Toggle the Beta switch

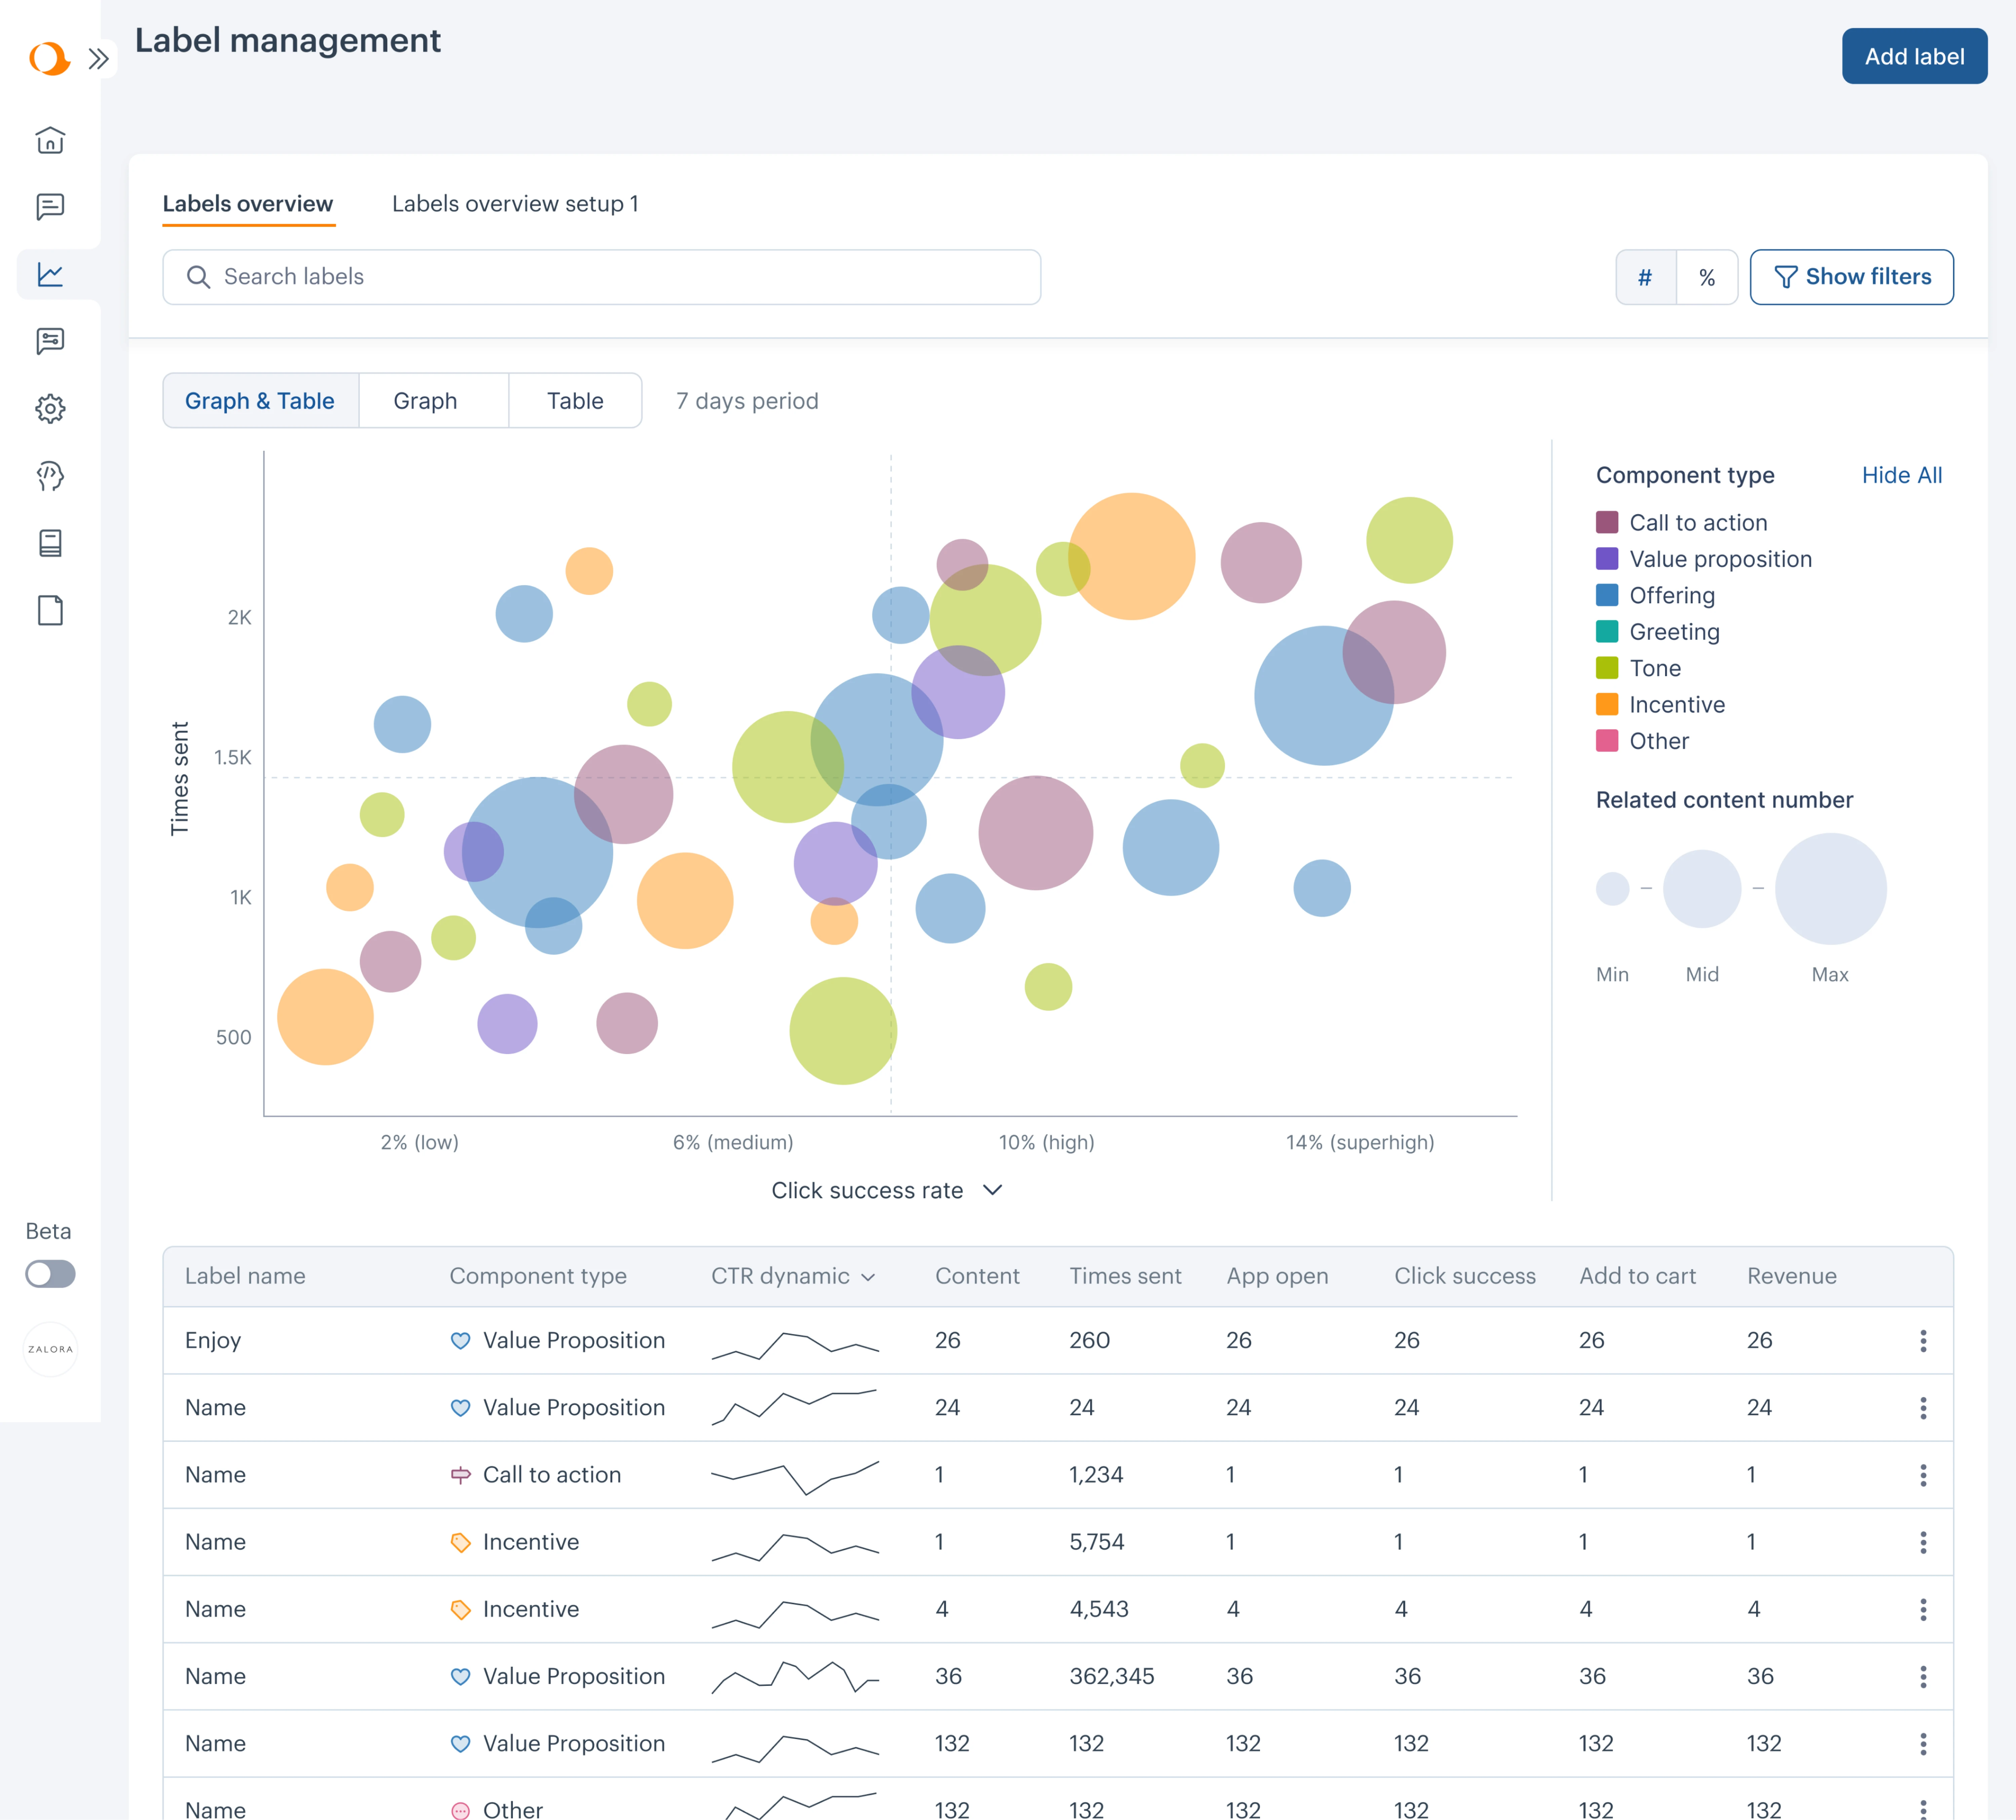tap(50, 1273)
